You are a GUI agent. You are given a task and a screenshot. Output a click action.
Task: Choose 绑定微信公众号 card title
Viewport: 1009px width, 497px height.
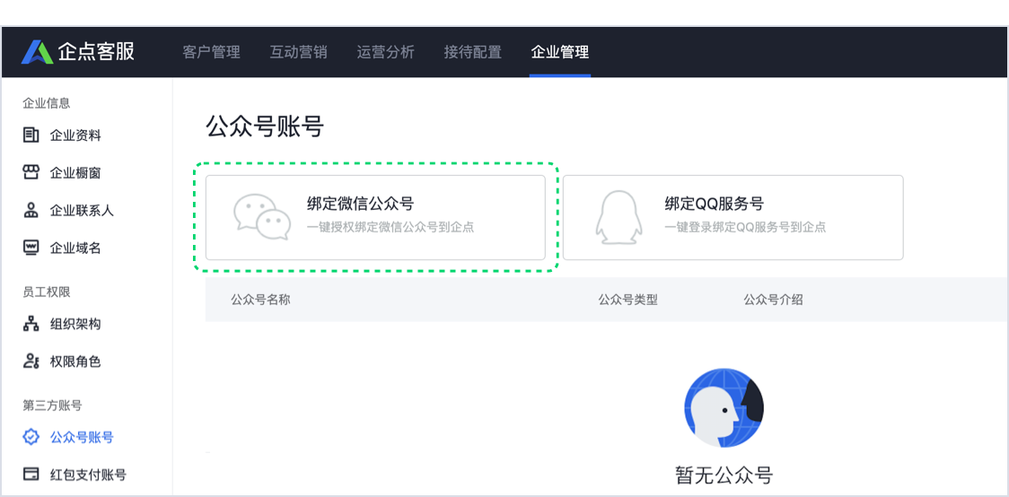(360, 205)
